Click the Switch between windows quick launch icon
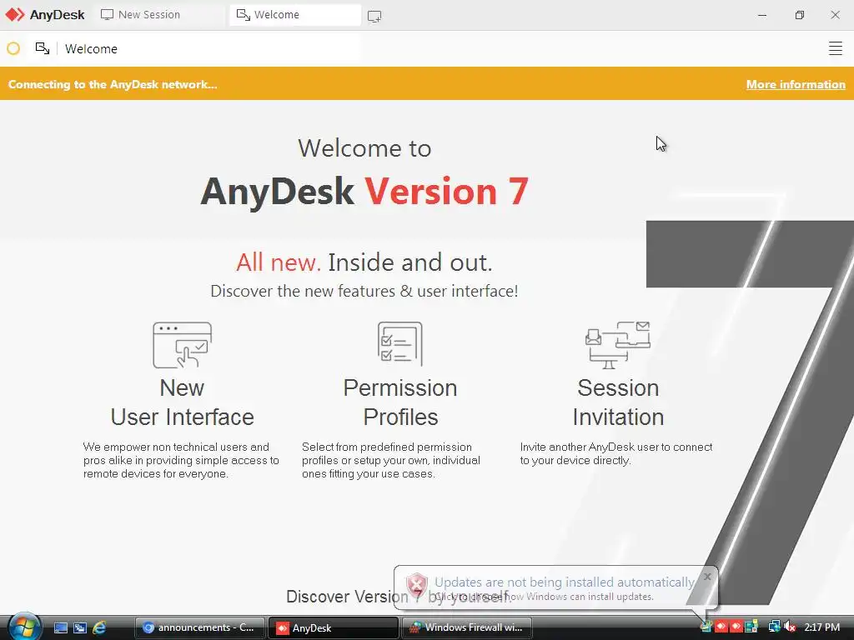 [x=80, y=627]
